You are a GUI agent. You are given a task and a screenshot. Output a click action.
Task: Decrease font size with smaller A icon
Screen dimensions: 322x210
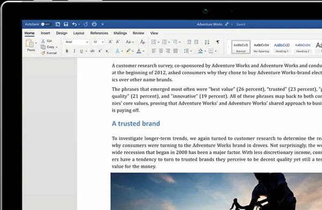point(118,42)
